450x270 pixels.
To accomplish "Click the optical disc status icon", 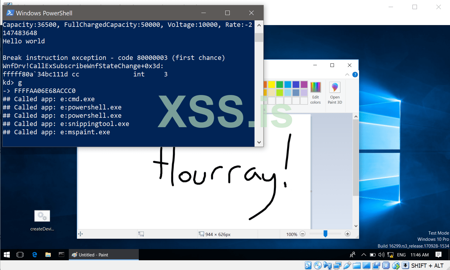I will pos(318,265).
